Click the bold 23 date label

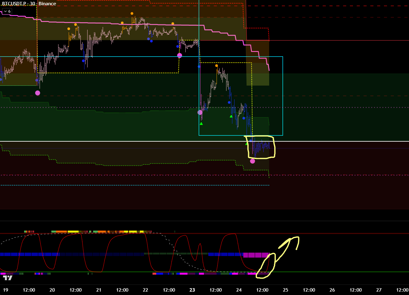192,290
